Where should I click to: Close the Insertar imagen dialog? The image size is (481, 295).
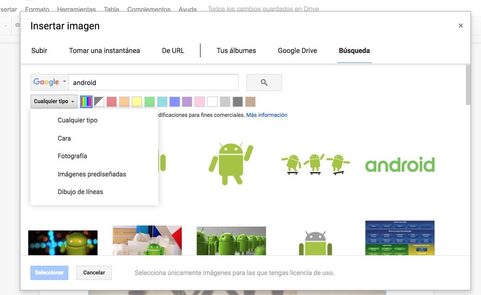click(x=460, y=26)
